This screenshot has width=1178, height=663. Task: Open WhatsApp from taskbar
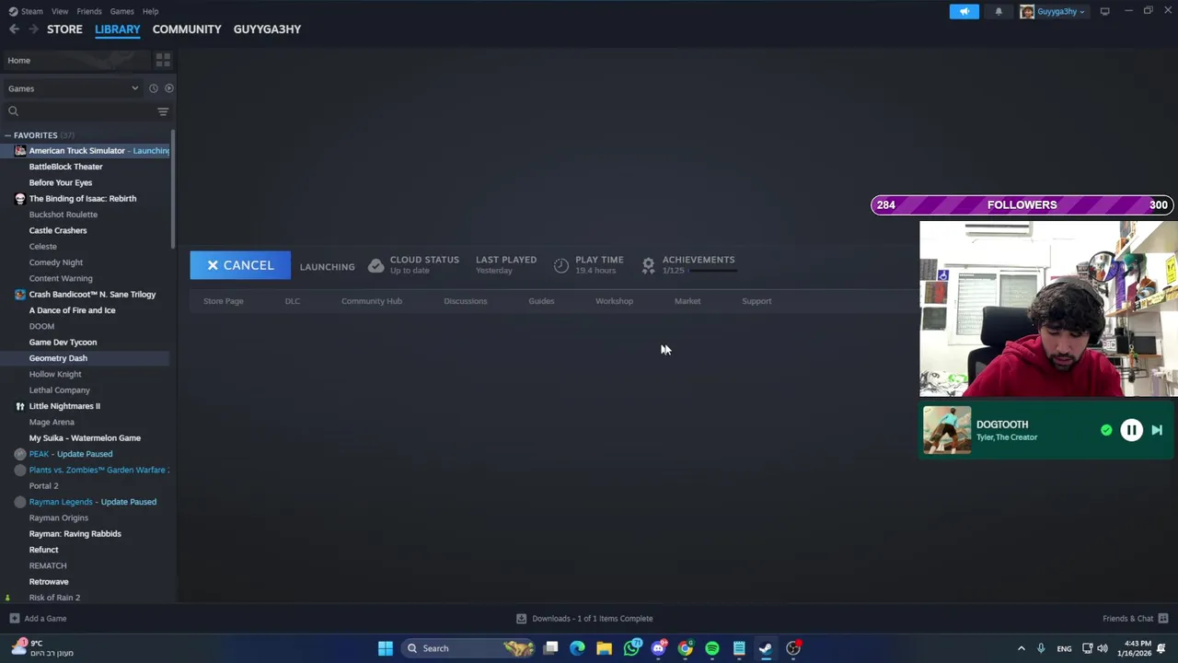tap(631, 648)
